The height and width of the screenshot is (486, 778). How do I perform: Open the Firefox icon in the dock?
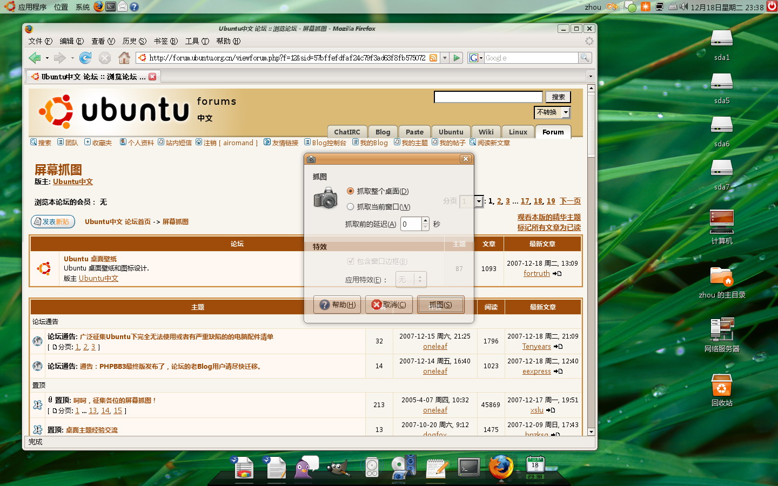tap(501, 468)
